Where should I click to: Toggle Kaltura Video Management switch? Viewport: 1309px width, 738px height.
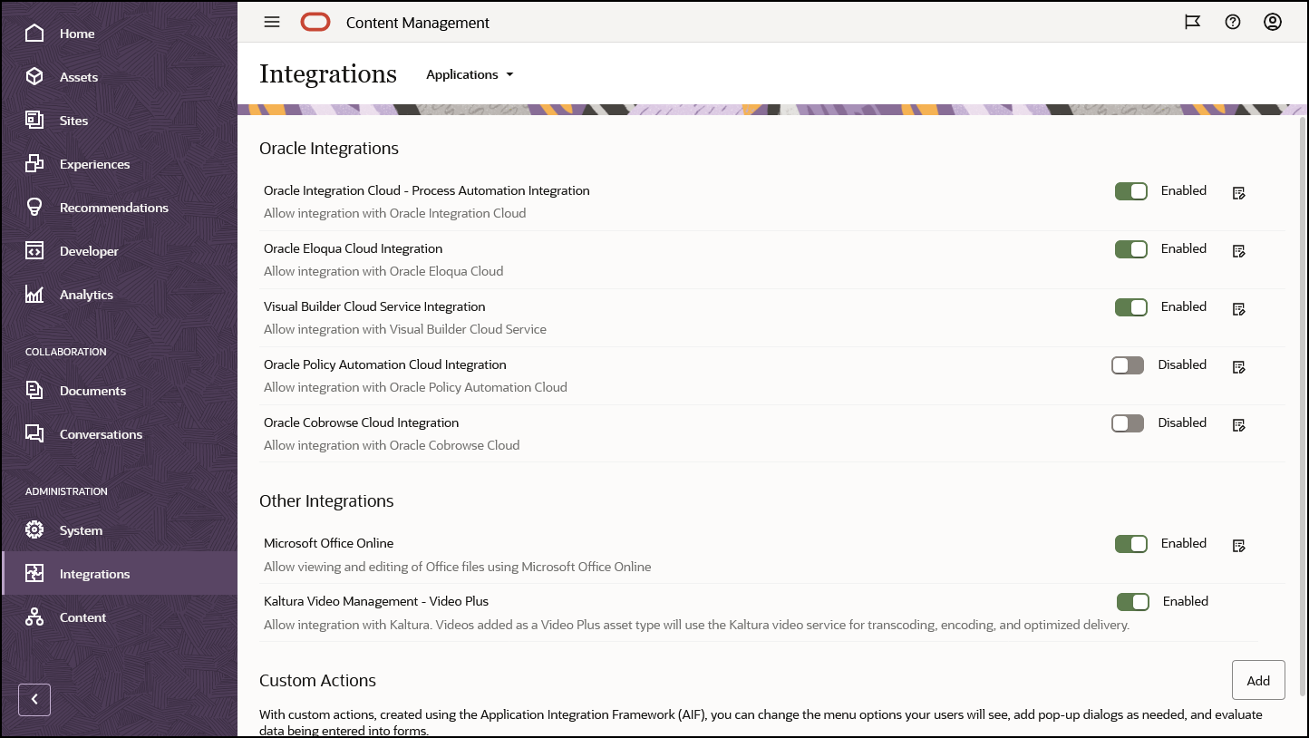tap(1133, 602)
